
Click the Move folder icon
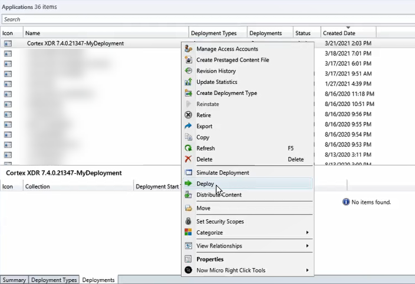(x=188, y=208)
